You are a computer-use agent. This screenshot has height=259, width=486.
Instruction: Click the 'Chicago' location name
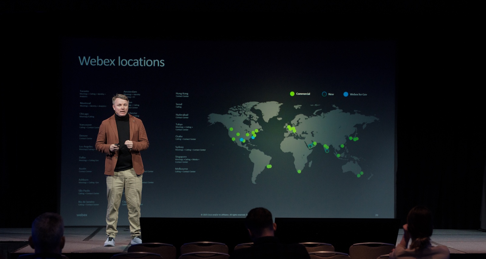(84, 114)
